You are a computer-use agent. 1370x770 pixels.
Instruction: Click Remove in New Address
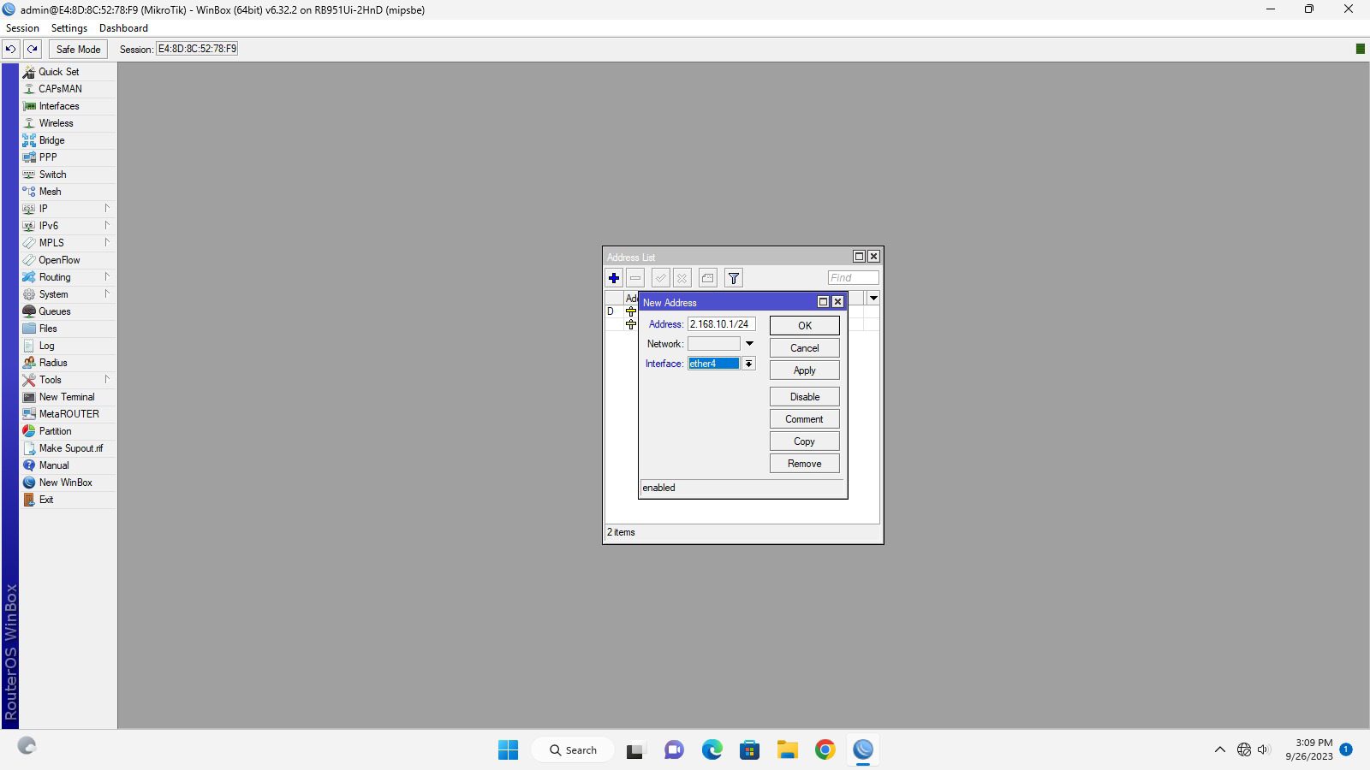(x=804, y=464)
